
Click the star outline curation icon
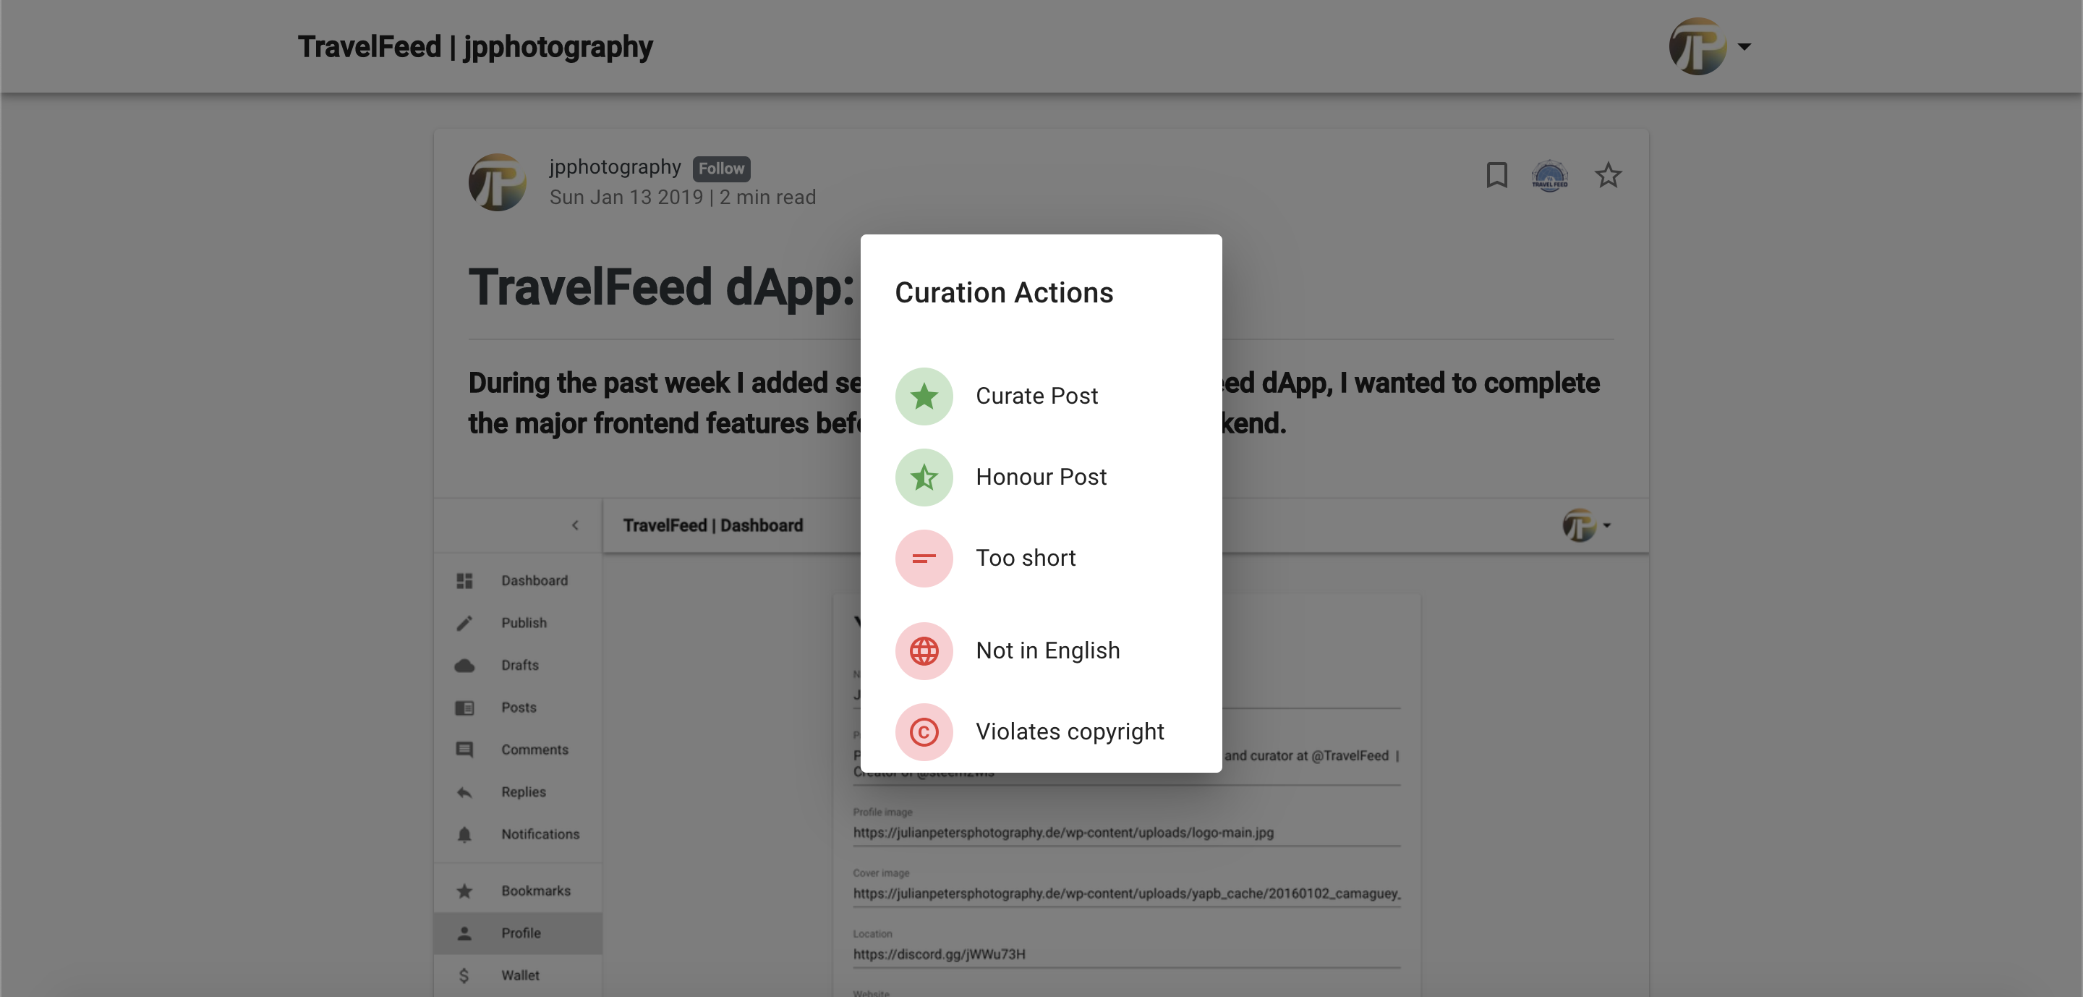(x=1608, y=174)
